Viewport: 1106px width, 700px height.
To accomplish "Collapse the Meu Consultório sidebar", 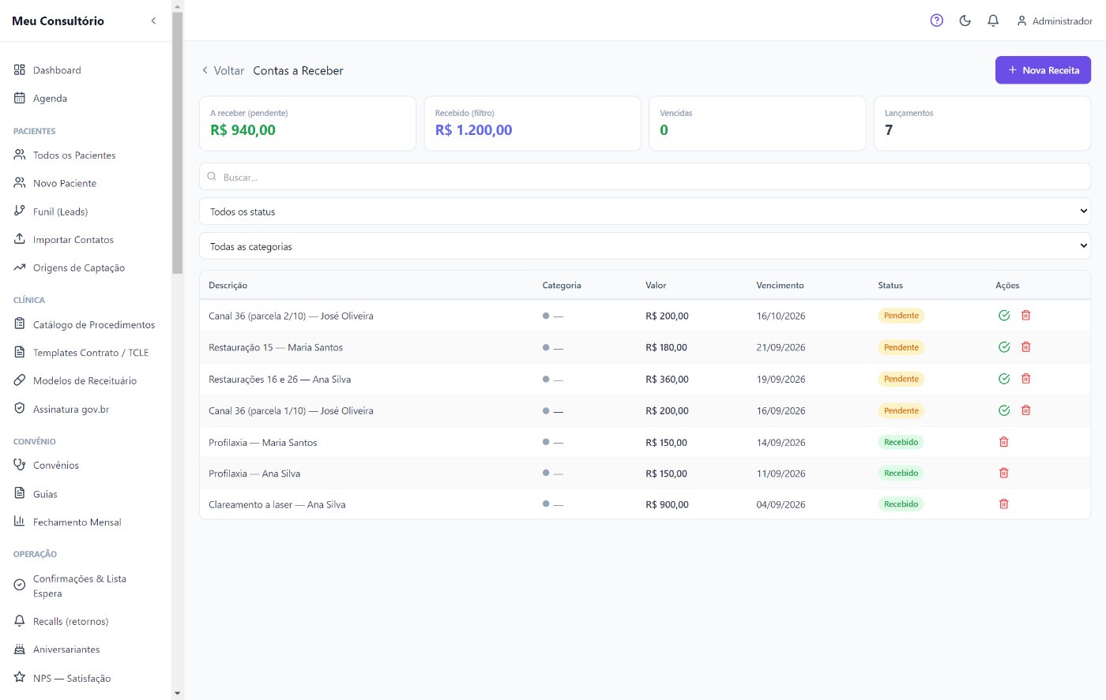I will tap(153, 21).
